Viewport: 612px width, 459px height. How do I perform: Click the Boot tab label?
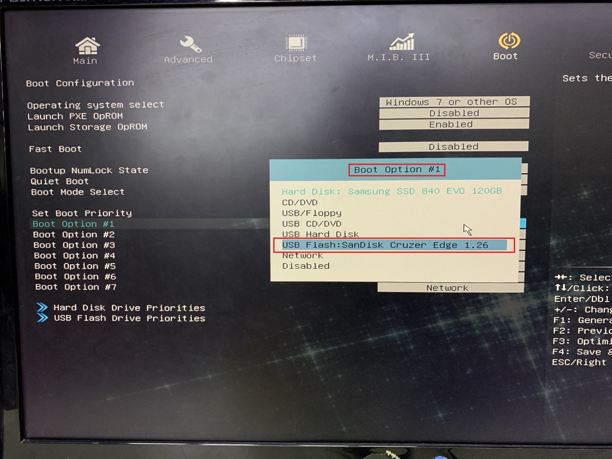[505, 56]
